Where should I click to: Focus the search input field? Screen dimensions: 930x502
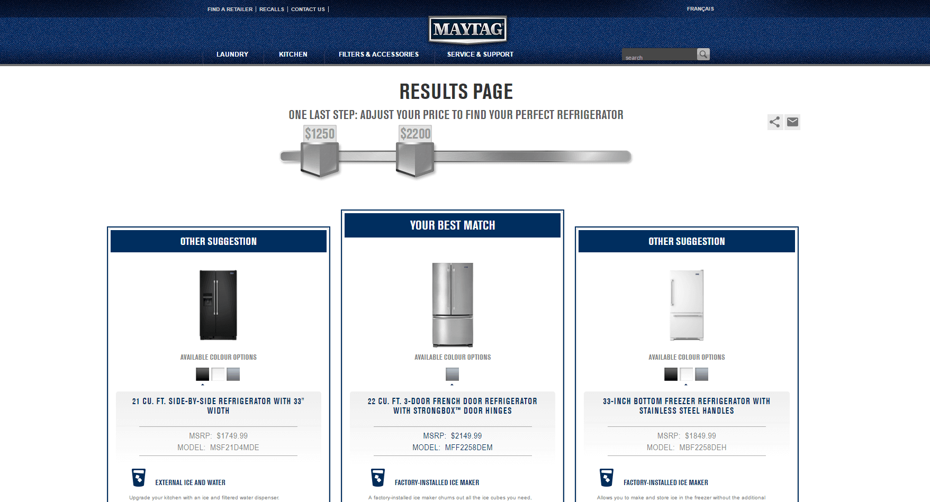660,54
